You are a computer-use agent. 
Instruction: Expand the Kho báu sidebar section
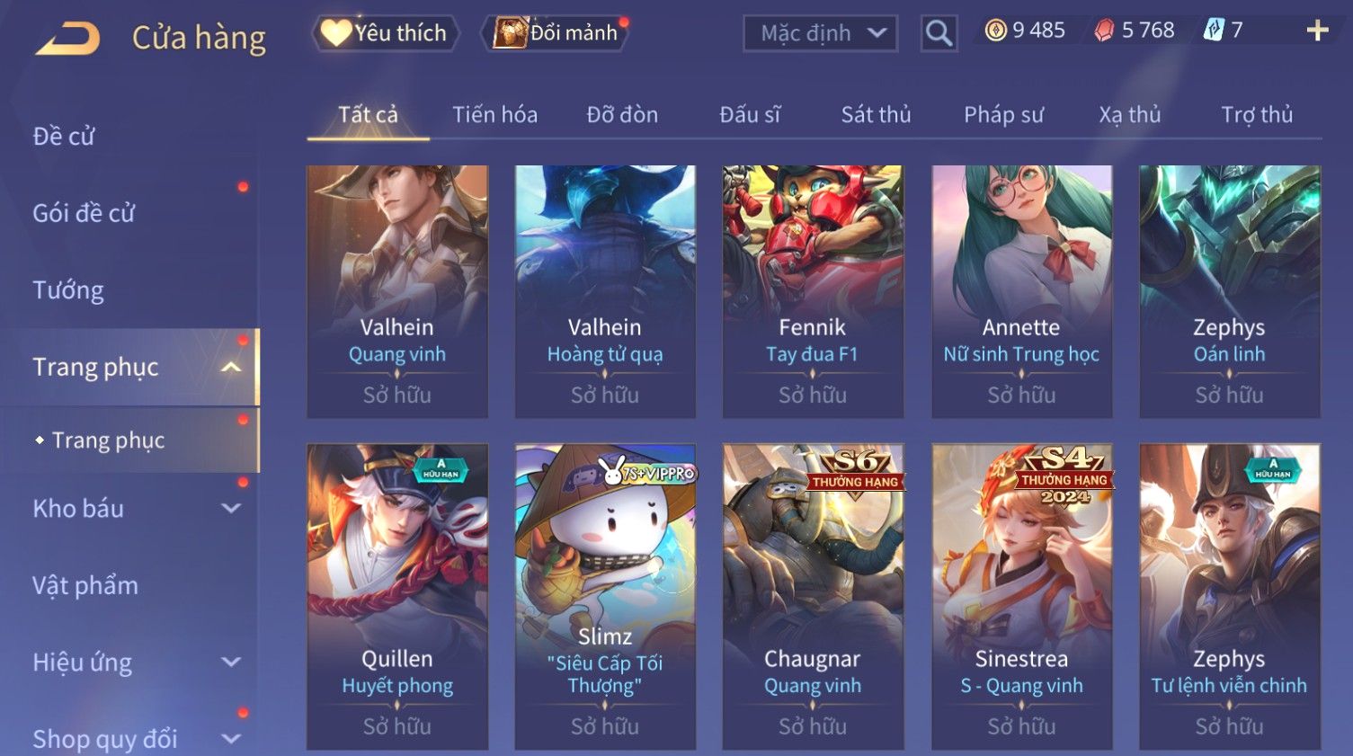click(x=231, y=508)
